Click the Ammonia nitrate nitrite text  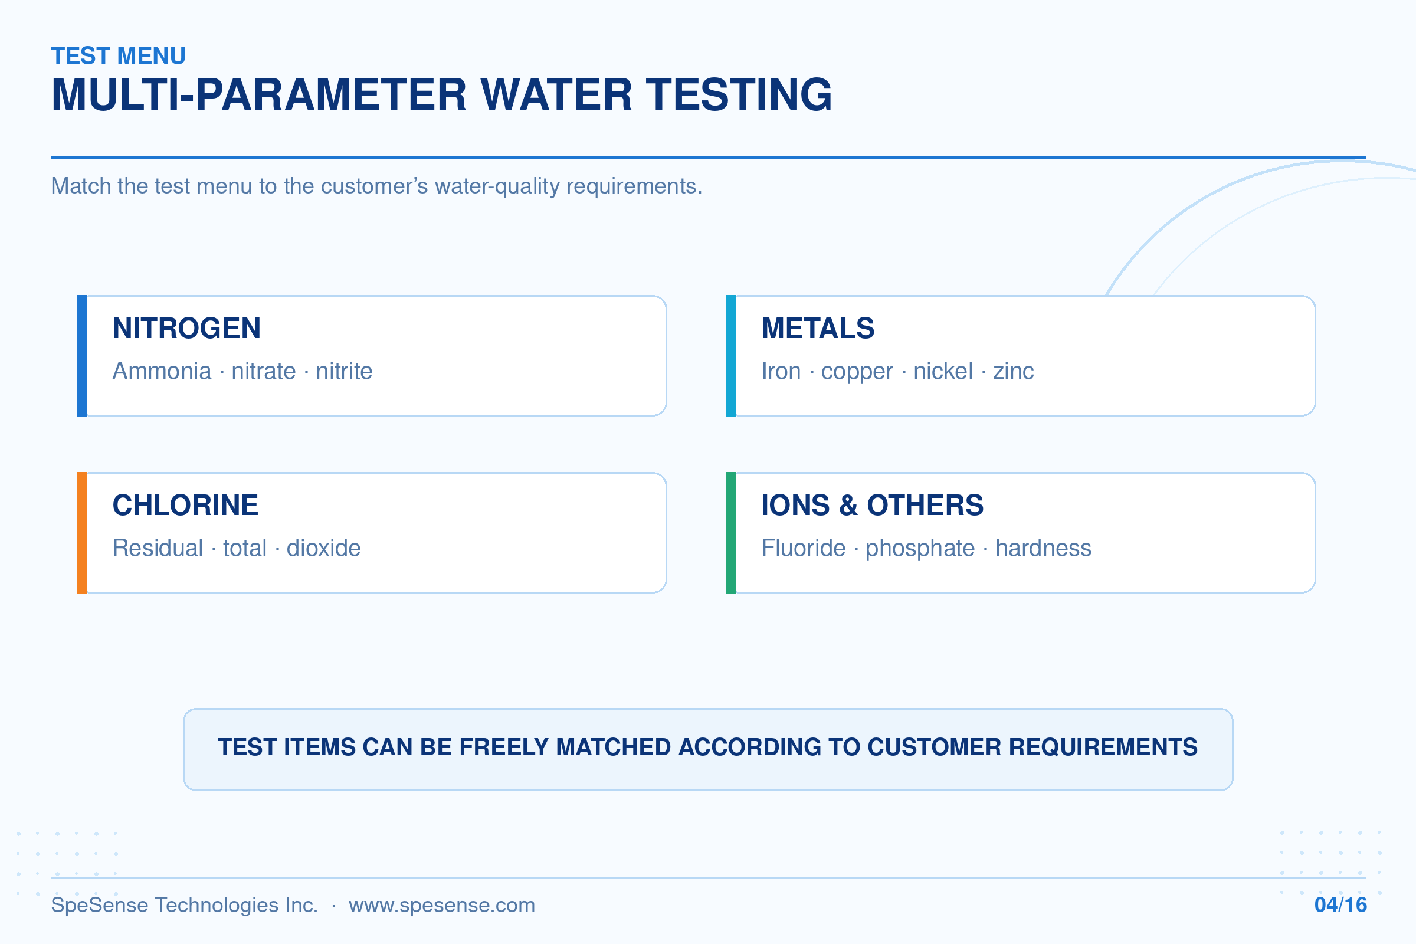(x=242, y=372)
